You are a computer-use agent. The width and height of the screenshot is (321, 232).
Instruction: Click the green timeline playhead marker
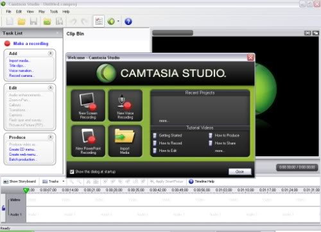click(26, 190)
